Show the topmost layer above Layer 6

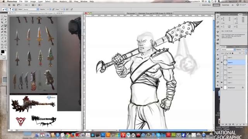click(x=222, y=58)
